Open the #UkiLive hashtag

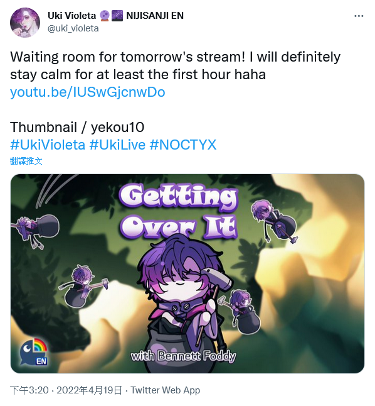click(117, 145)
